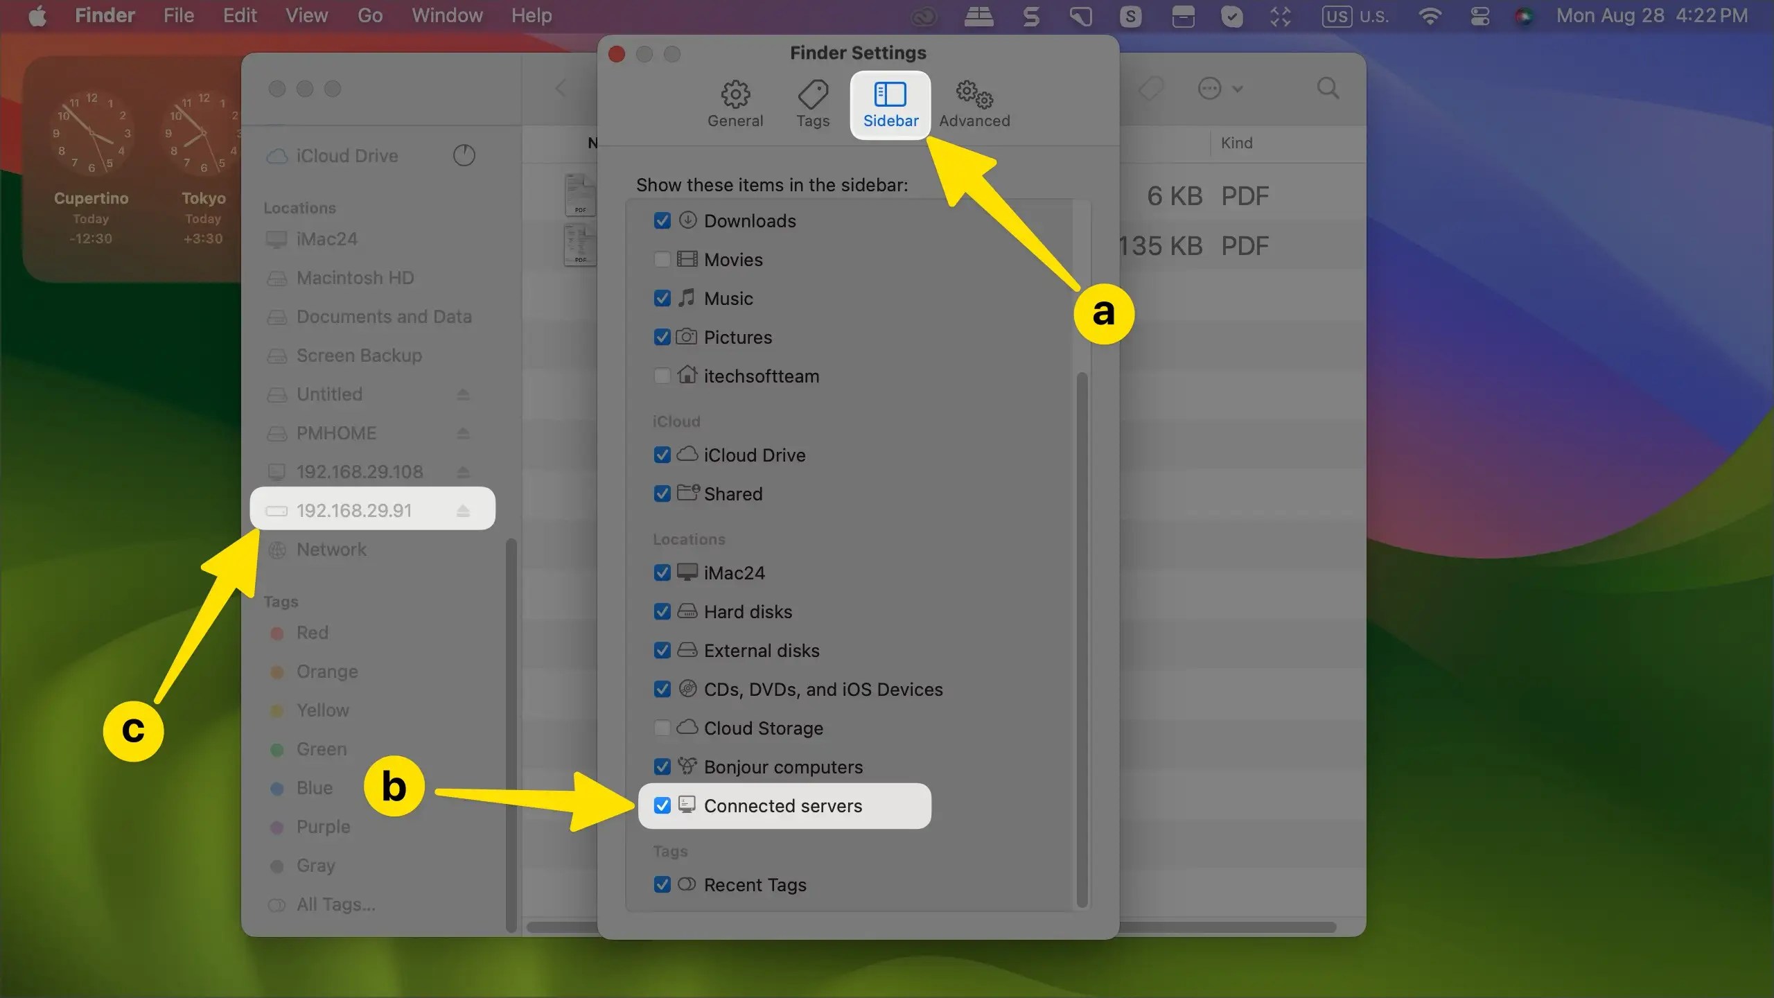Switch to the General settings pane
The height and width of the screenshot is (998, 1774).
coord(735,103)
